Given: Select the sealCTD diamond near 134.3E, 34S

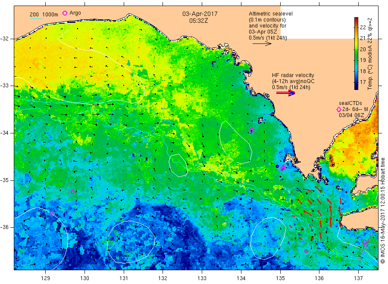Looking at the screenshot, I should coord(252,130).
